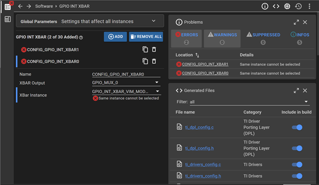Viewport: 319px width, 185px height.
Task: Duplicate the CONFIG_GPIO_INT_XBAR1 instance
Action: coord(145,49)
